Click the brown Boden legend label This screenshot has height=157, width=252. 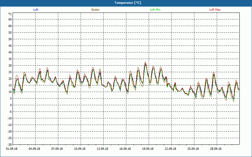(x=95, y=10)
